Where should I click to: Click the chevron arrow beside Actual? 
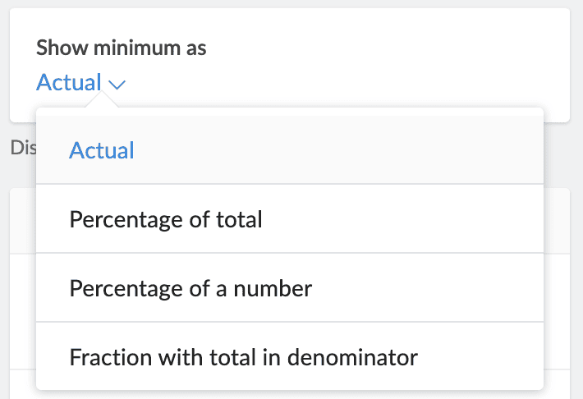pyautogui.click(x=117, y=84)
